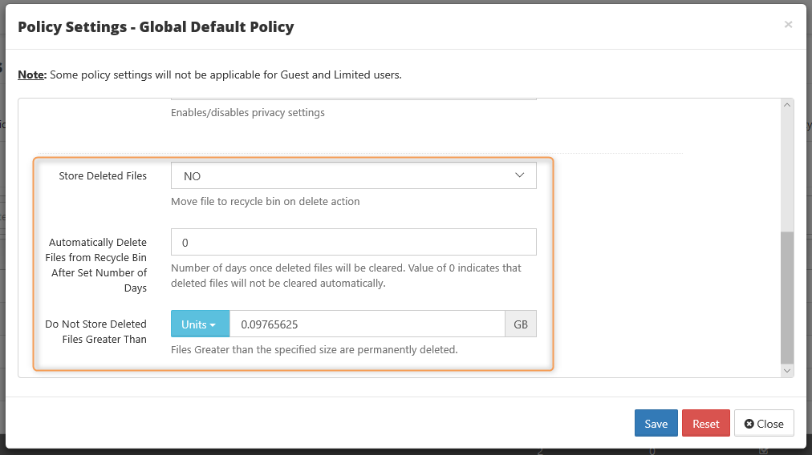
Task: Click the Do Not Store Deleted Files label
Action: pos(95,332)
